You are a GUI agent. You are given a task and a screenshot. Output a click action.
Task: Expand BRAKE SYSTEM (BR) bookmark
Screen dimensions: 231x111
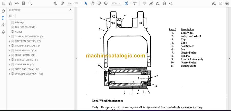[9, 55]
